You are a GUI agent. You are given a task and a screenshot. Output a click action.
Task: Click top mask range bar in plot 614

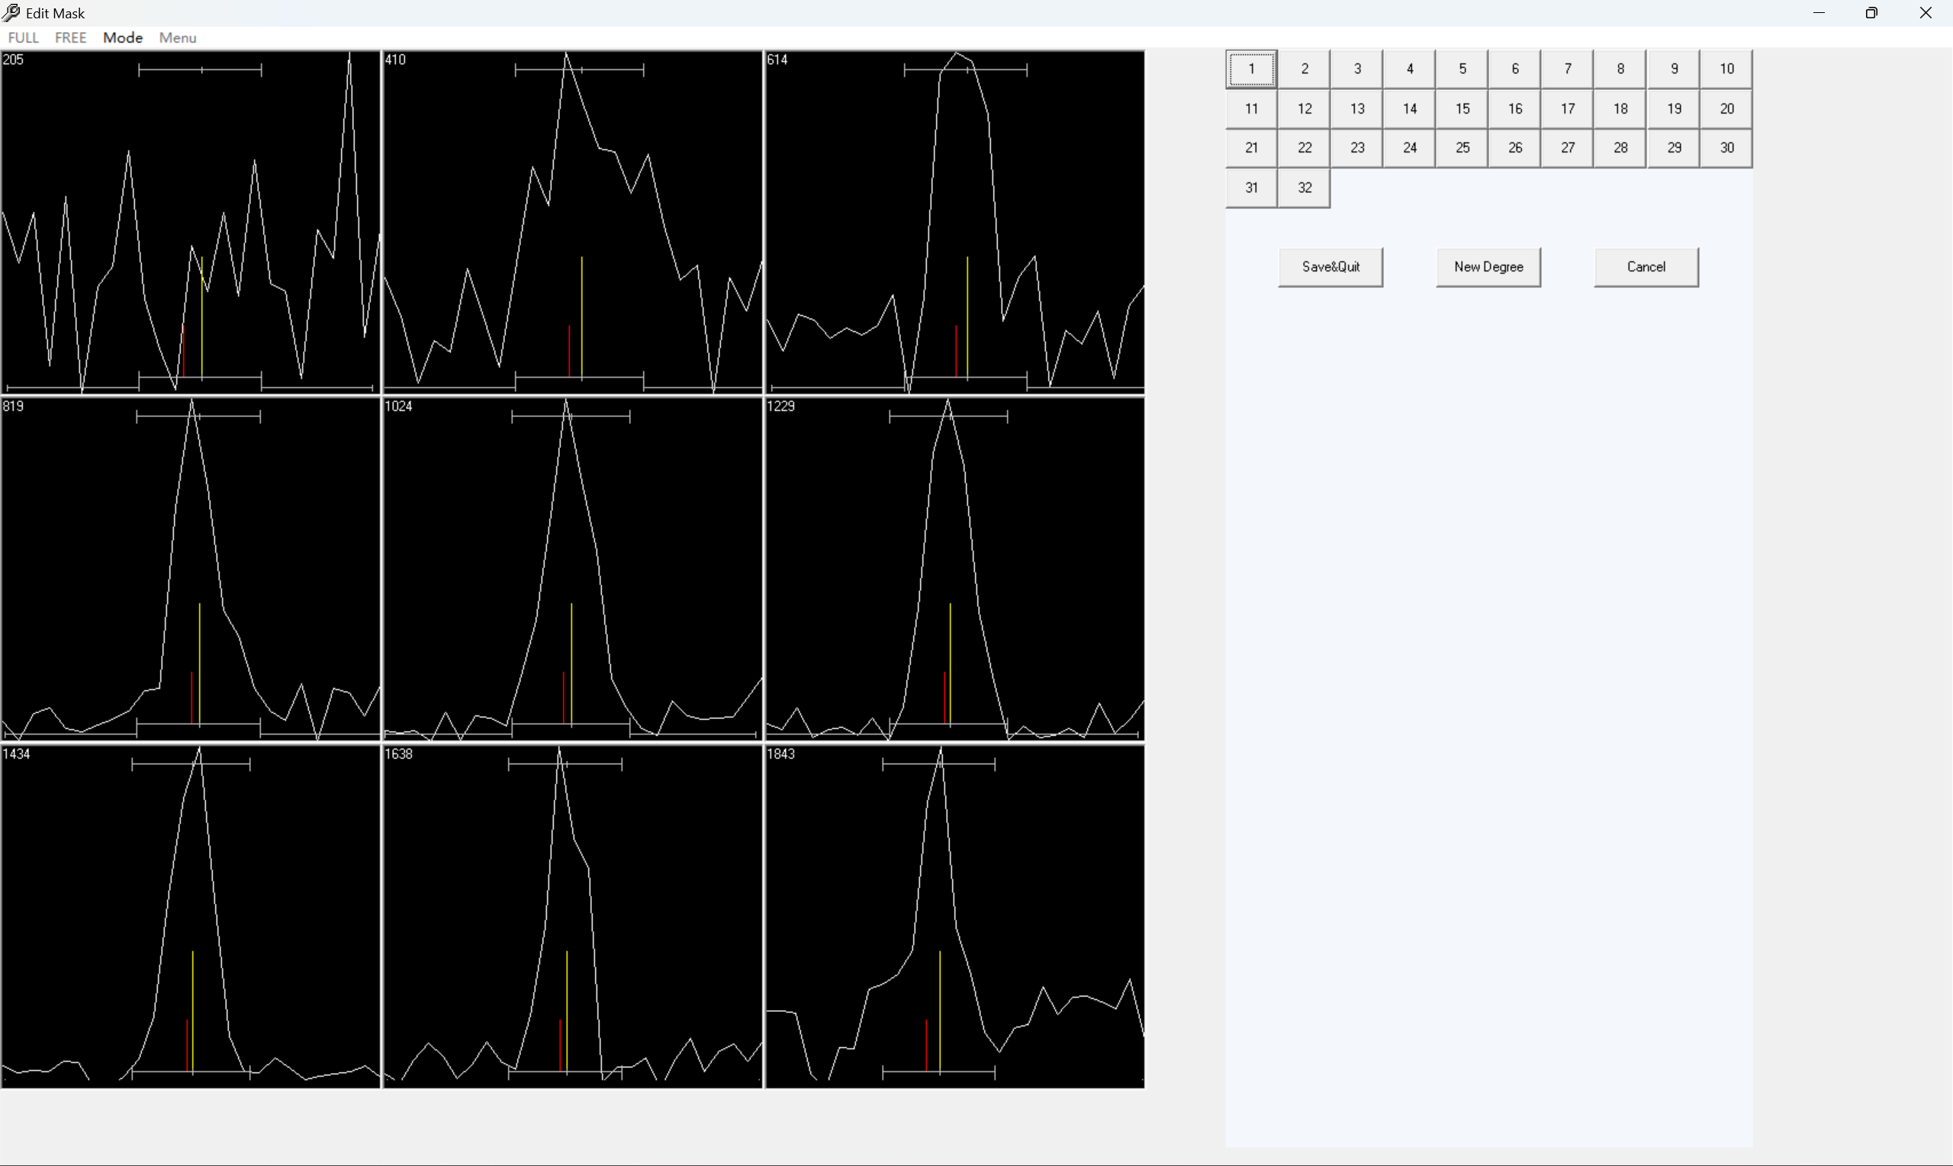coord(965,70)
